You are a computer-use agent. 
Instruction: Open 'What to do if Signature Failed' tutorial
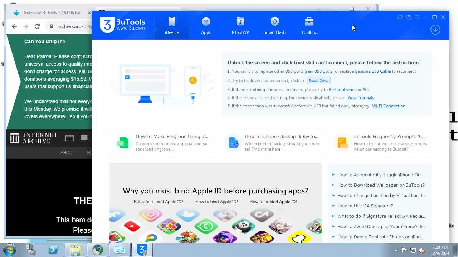point(381,216)
